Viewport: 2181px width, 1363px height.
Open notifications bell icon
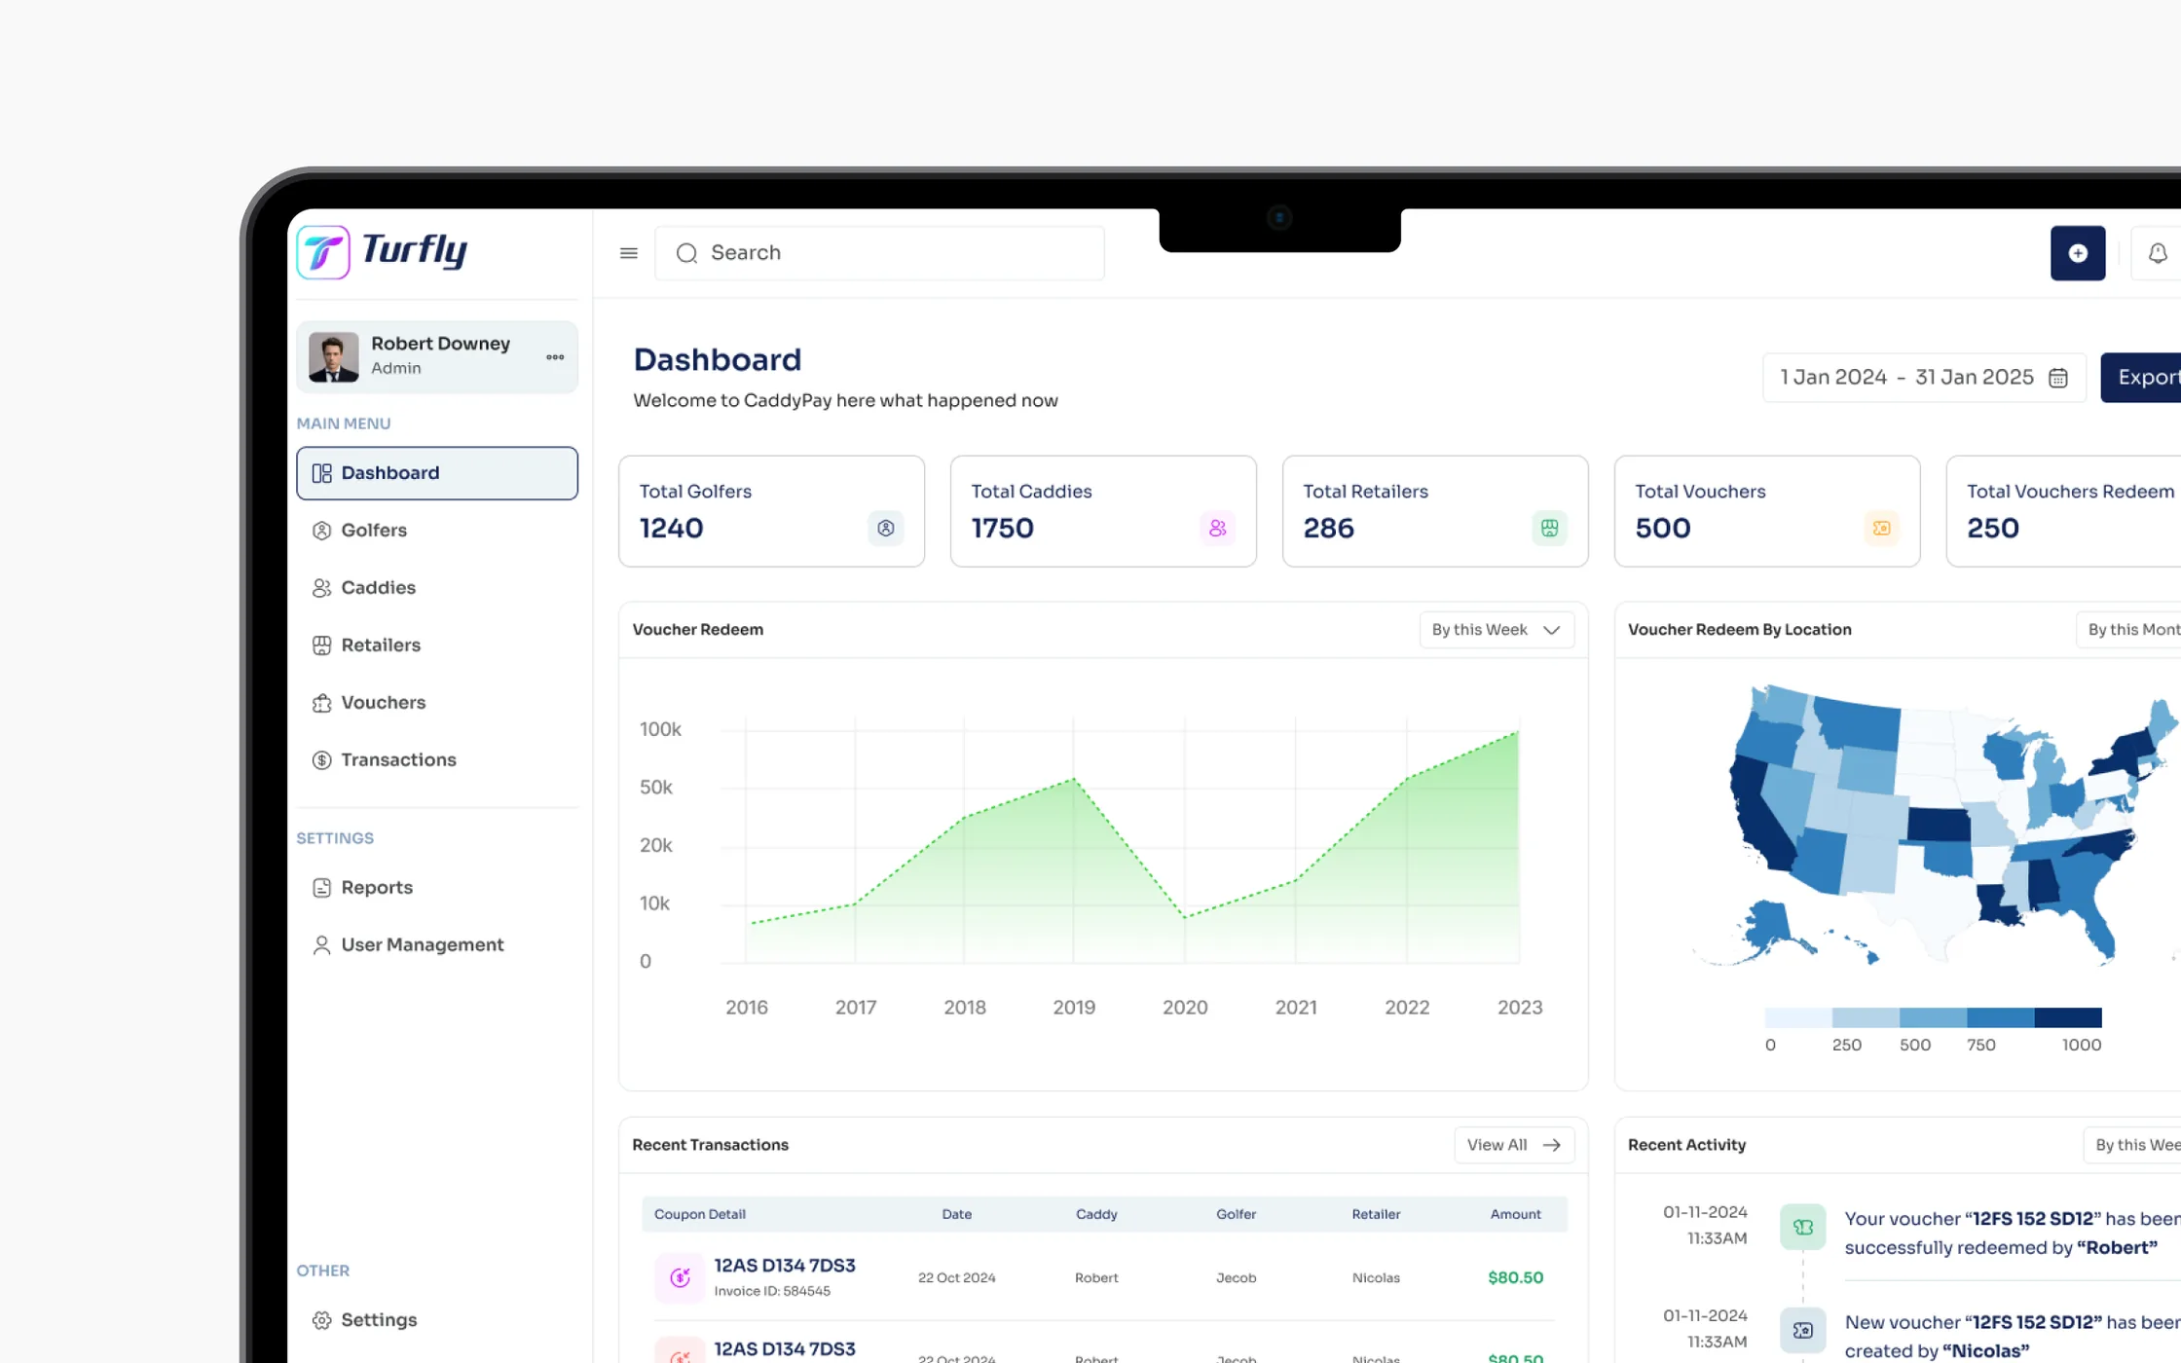2158,253
